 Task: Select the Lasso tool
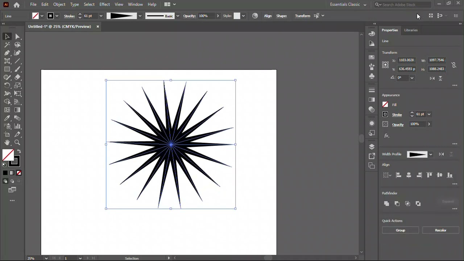[17, 45]
